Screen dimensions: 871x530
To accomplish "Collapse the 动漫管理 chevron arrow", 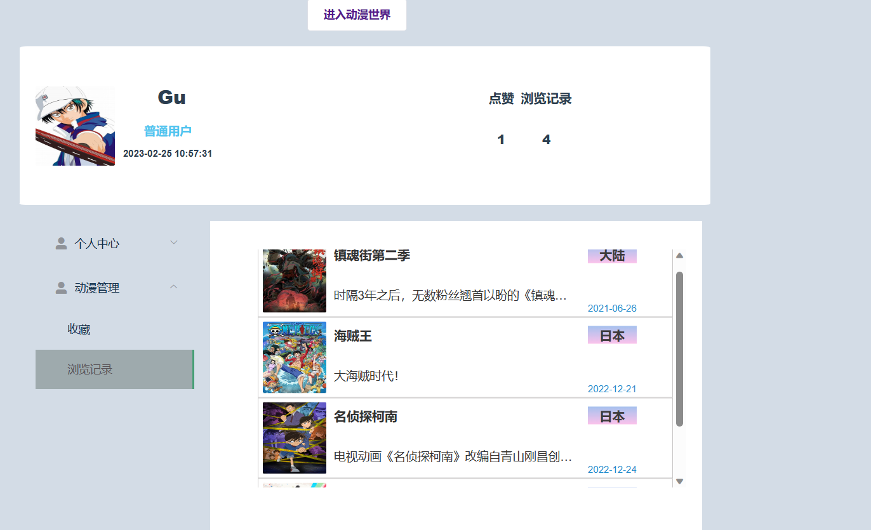I will tap(174, 287).
